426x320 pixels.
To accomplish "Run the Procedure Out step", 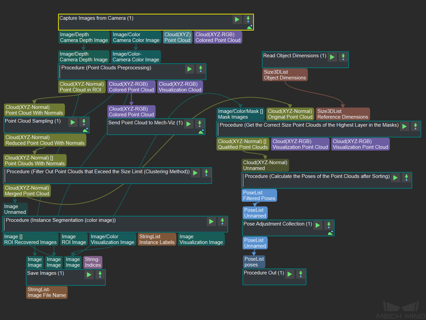I will point(289,274).
